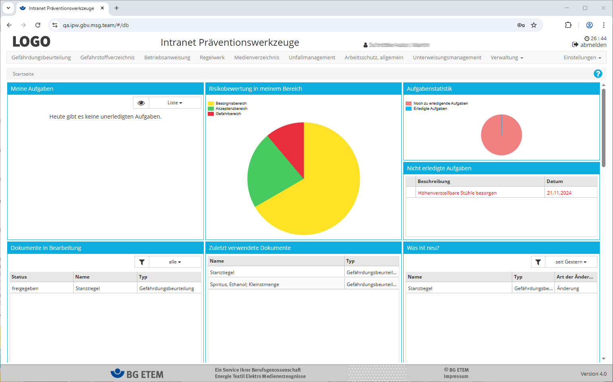
Task: Reload the page using the refresh icon
Action: tap(38, 25)
